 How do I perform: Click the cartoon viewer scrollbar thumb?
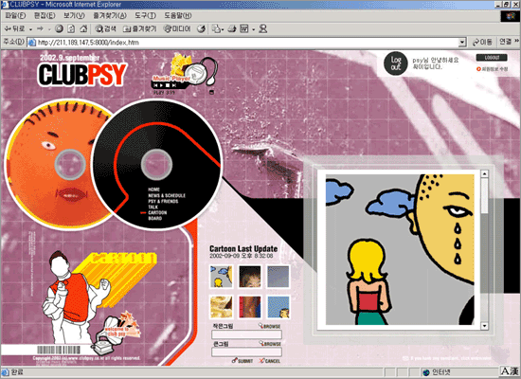(x=484, y=195)
